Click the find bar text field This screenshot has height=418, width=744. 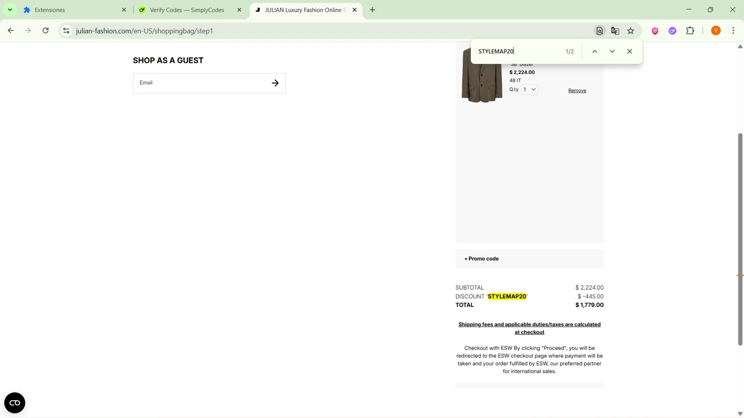pos(518,52)
